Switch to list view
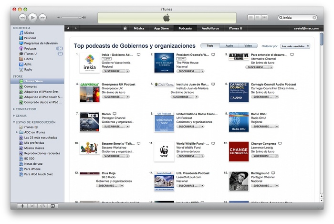The image size is (334, 224). 250,18
